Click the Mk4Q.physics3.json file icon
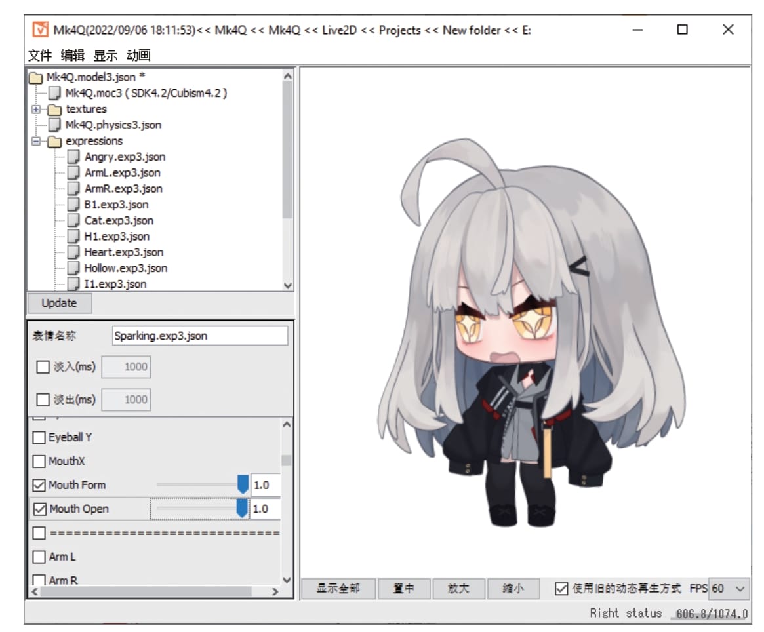This screenshot has width=764, height=632. tap(54, 125)
